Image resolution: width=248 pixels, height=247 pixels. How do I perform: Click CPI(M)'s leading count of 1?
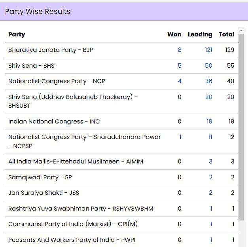coord(211,224)
